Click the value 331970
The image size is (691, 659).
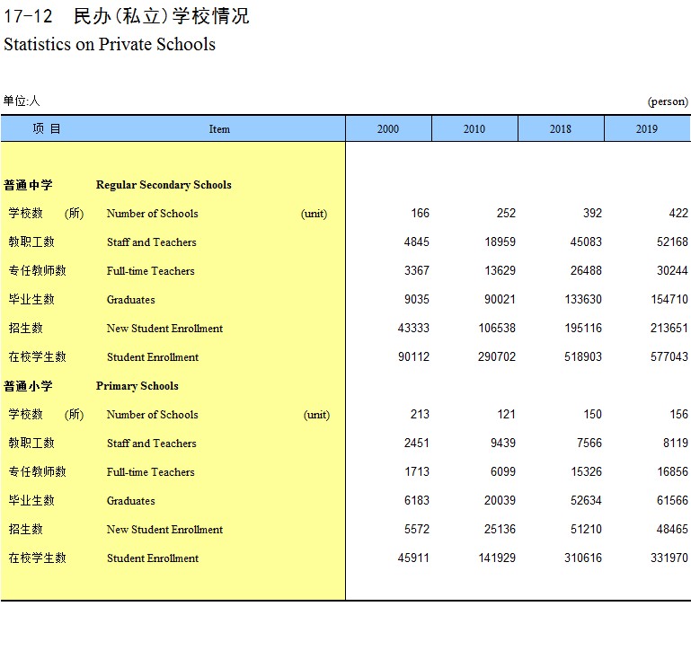click(x=669, y=558)
